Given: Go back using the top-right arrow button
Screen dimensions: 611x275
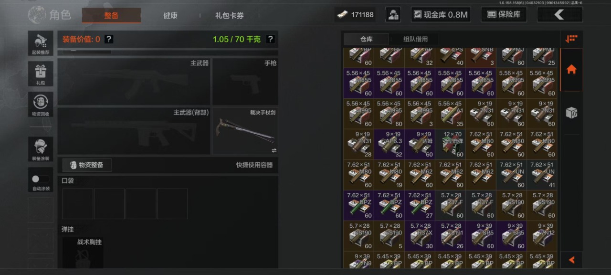Looking at the screenshot, I should 559,15.
